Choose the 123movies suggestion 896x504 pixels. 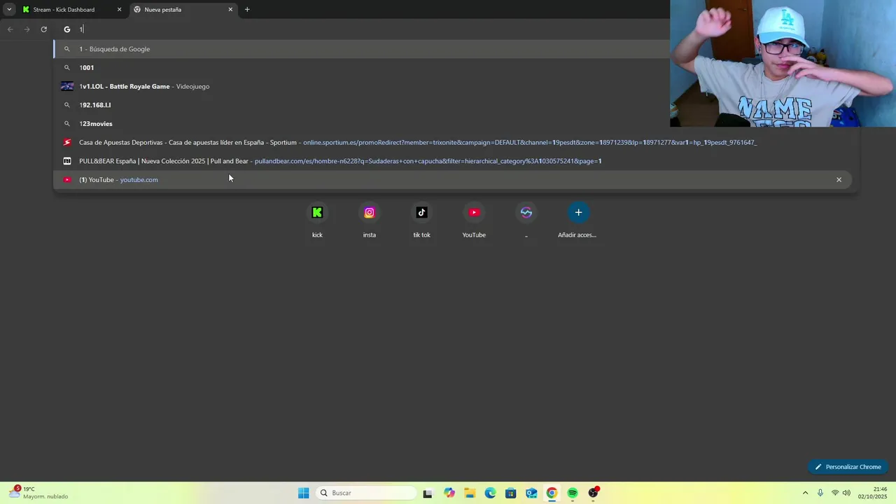(x=361, y=124)
